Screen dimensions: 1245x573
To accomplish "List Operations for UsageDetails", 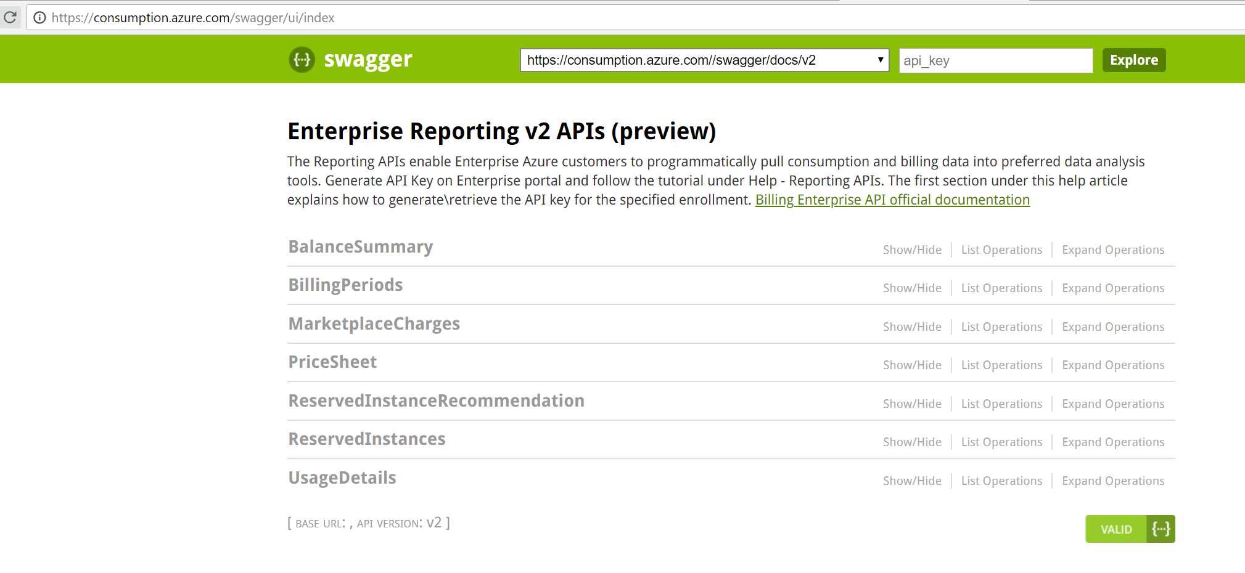I will (x=1001, y=481).
